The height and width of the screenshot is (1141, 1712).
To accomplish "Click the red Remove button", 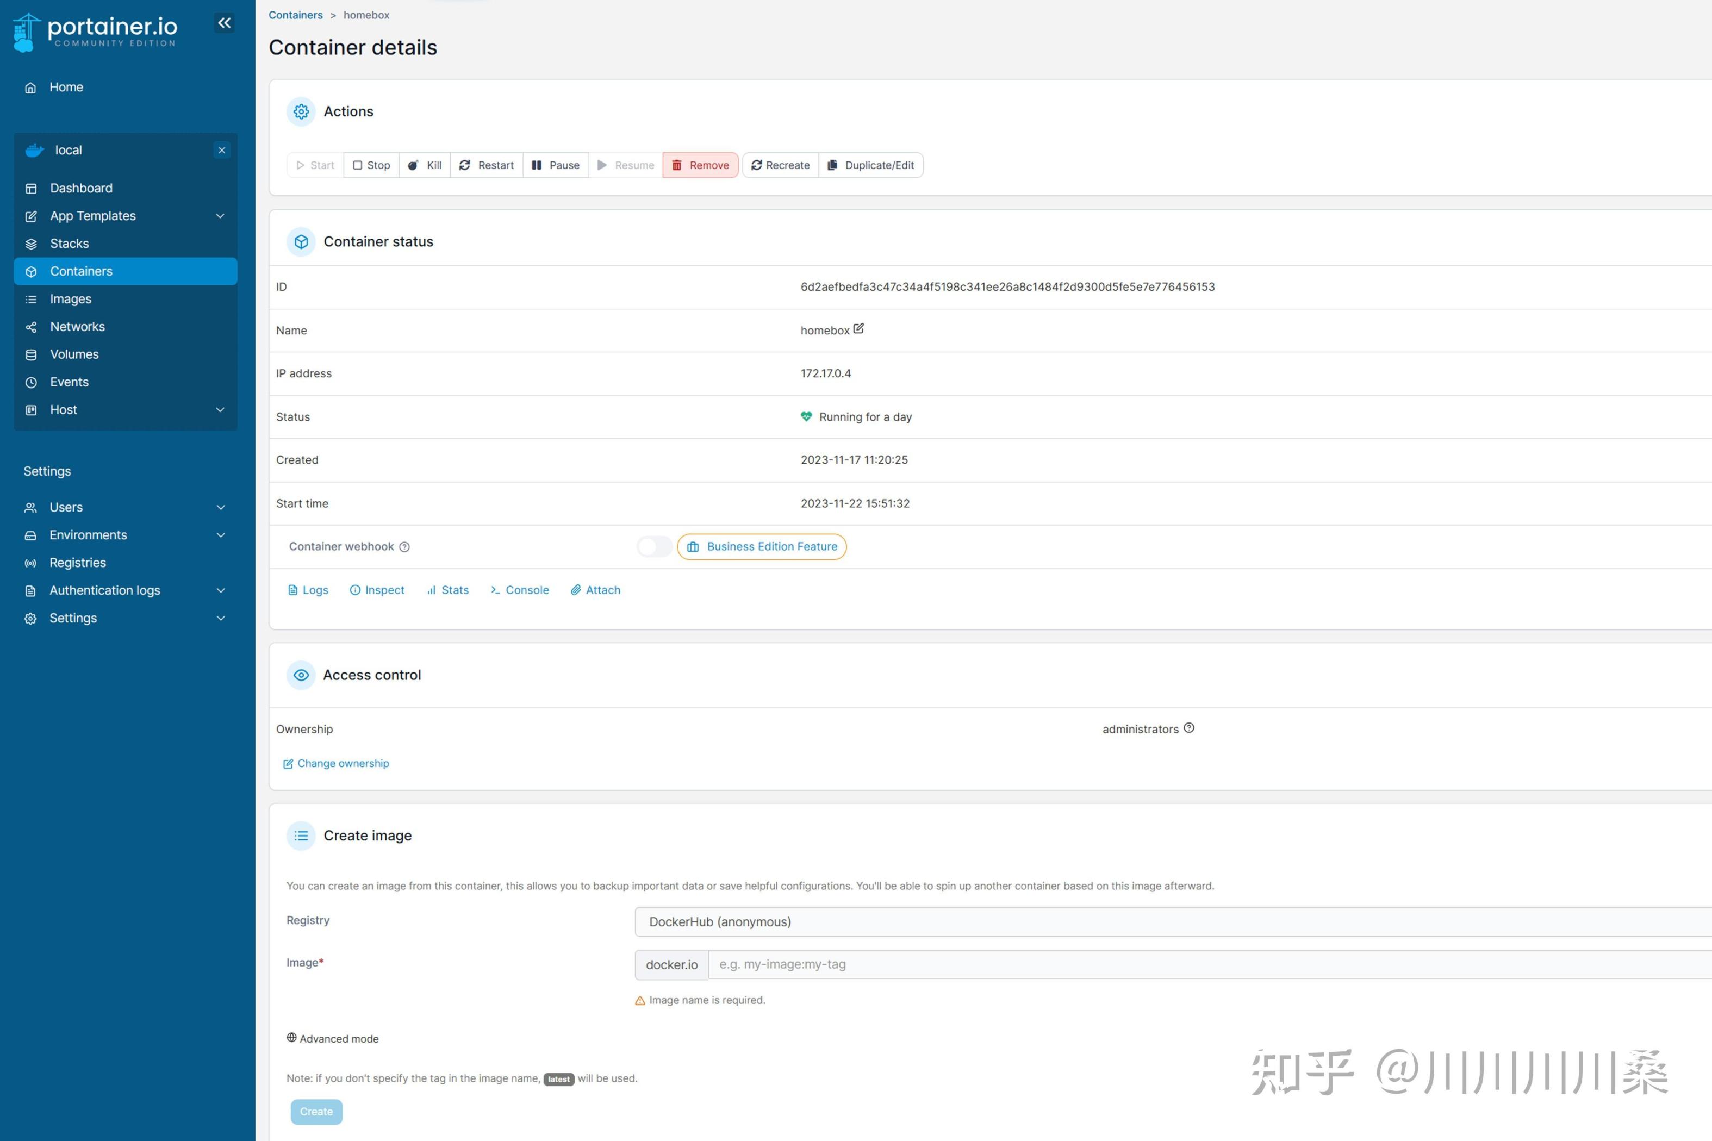I will [x=700, y=165].
